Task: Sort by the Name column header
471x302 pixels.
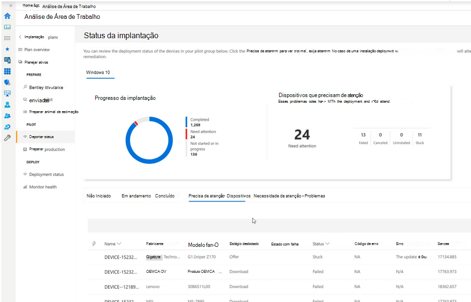Action: click(x=113, y=244)
